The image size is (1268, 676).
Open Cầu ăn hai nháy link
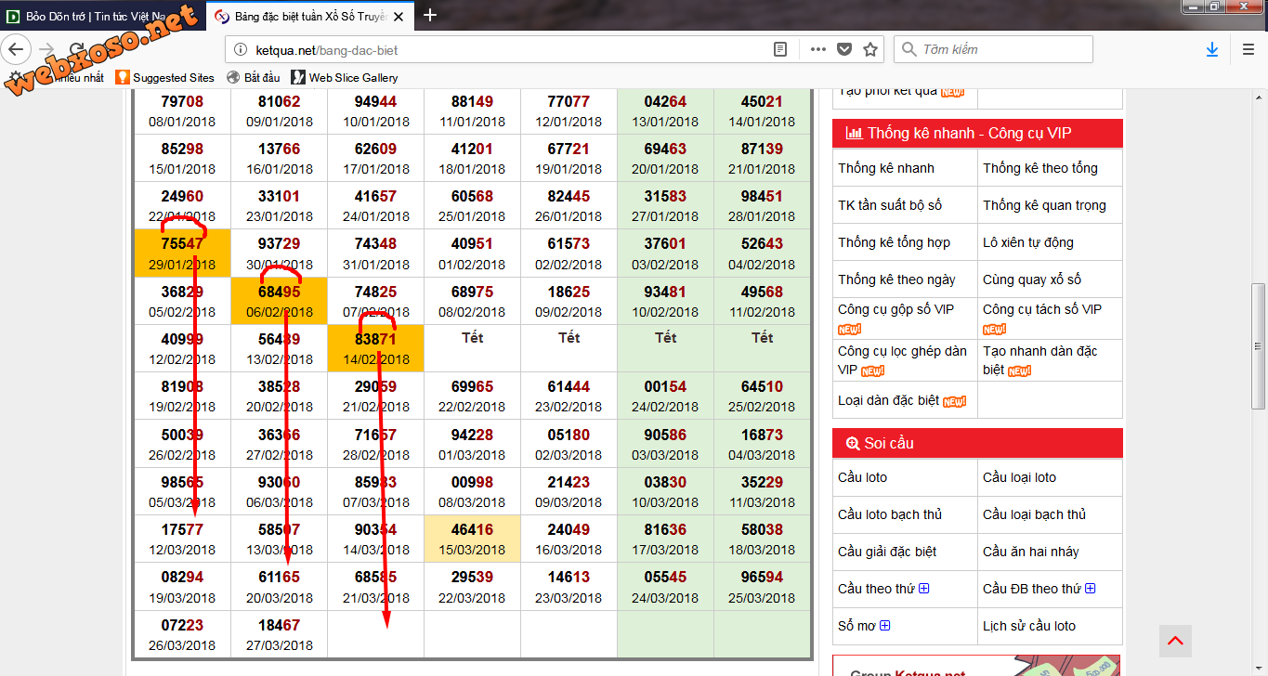click(x=1031, y=552)
